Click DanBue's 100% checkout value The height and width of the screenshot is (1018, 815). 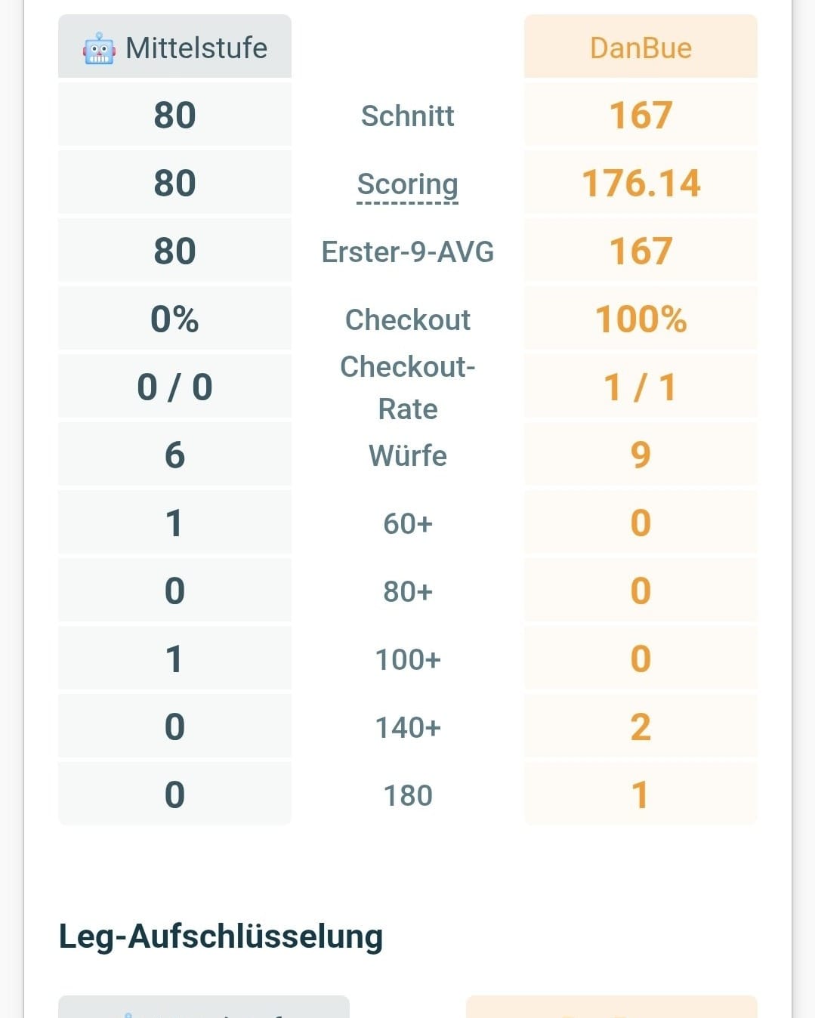click(641, 319)
